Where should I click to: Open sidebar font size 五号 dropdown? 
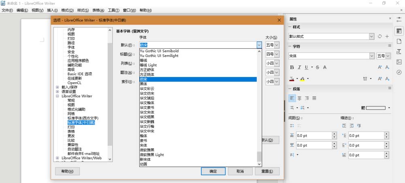(388, 56)
